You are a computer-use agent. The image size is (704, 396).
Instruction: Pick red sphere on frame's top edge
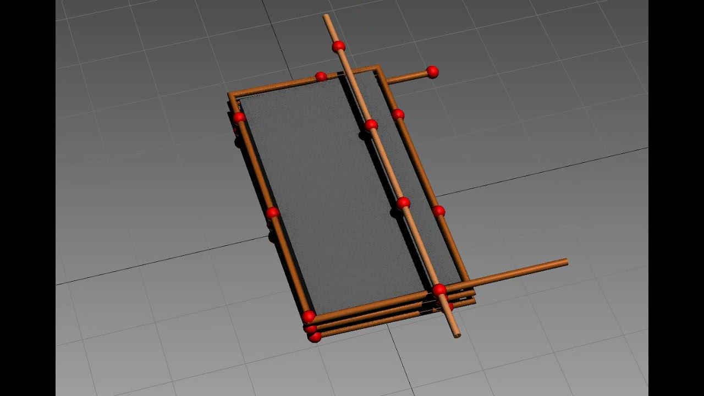click(321, 76)
